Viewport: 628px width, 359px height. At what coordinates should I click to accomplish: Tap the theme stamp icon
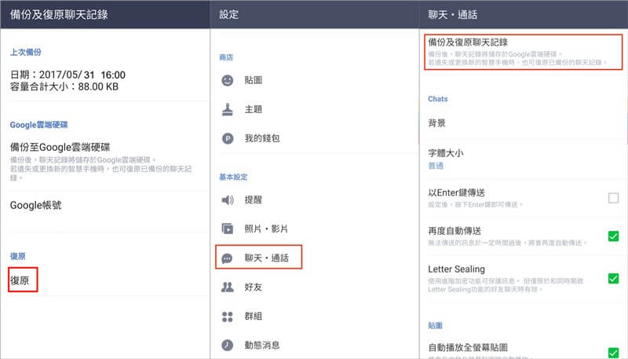pyautogui.click(x=228, y=109)
